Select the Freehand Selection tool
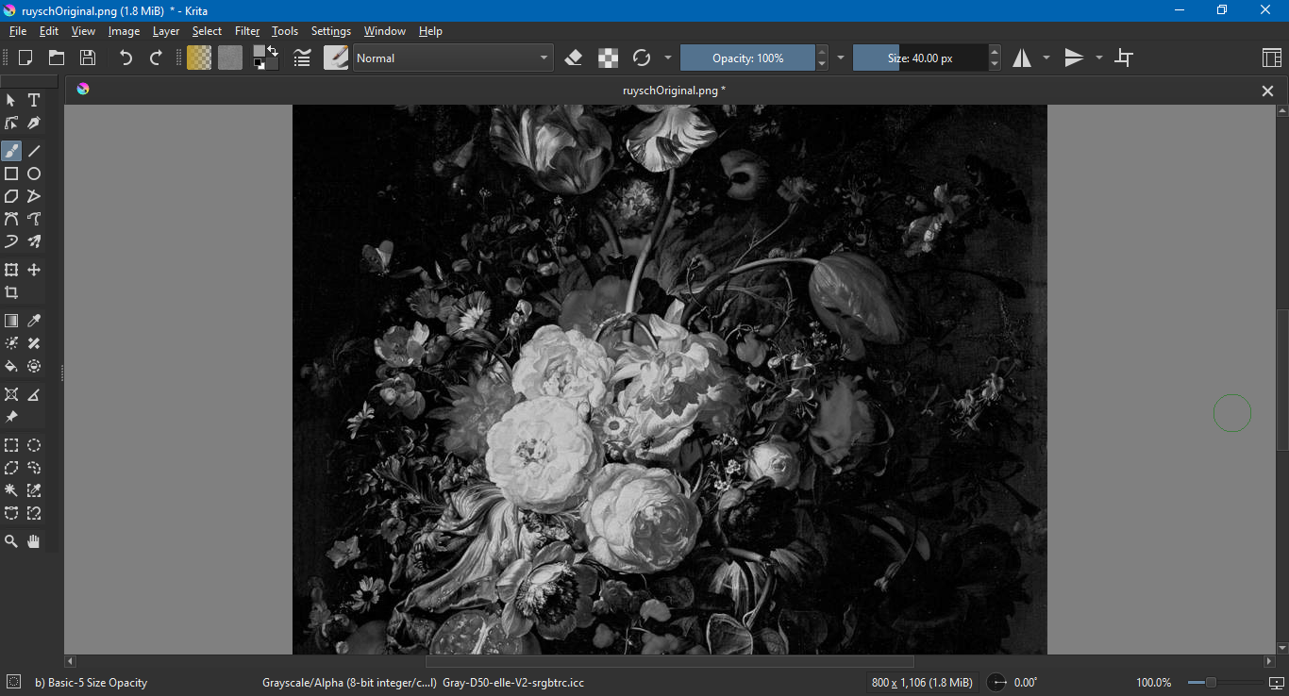Screen dimensions: 1289x696 [34, 468]
